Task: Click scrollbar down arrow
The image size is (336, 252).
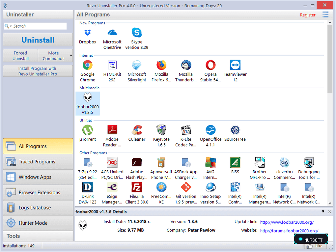Action: tap(330, 203)
